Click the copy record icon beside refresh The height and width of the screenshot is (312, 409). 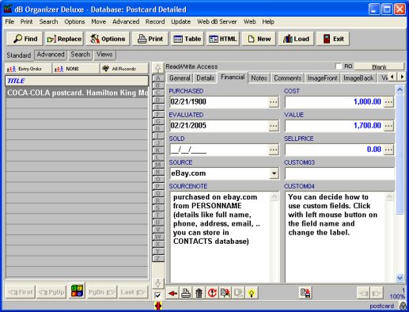click(225, 293)
